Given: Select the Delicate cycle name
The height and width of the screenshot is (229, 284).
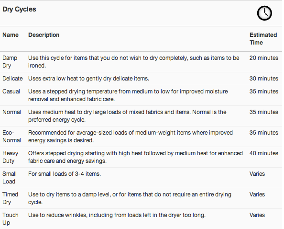Looking at the screenshot, I should 12,79.
